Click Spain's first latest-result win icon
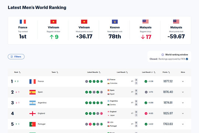This screenshot has height=133, width=199. 87,92
